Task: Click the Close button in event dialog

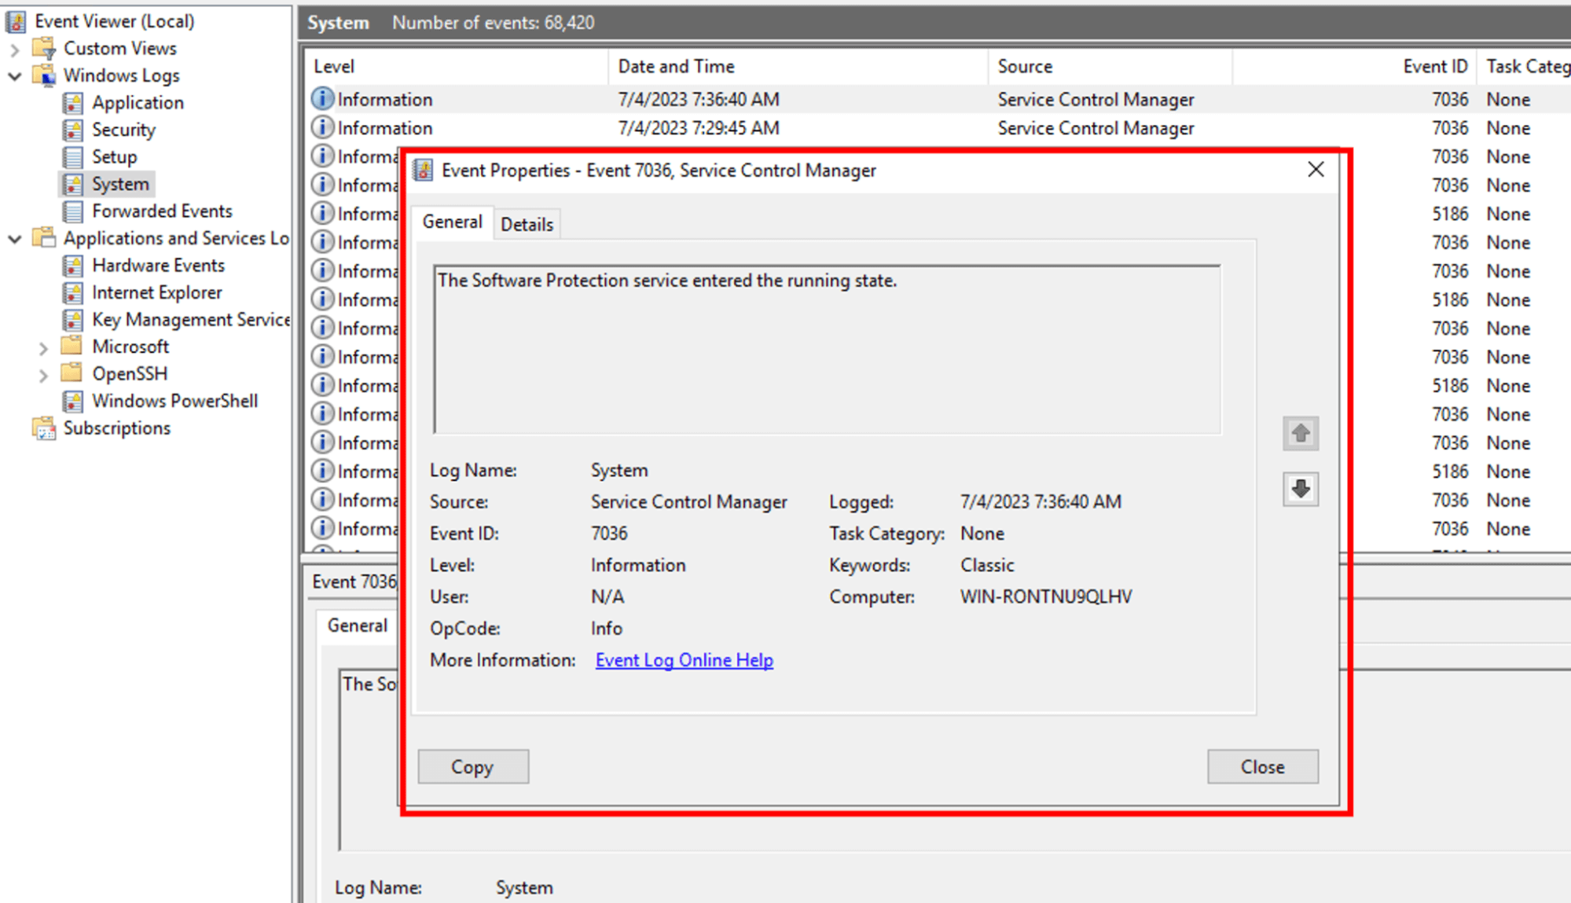Action: coord(1262,766)
